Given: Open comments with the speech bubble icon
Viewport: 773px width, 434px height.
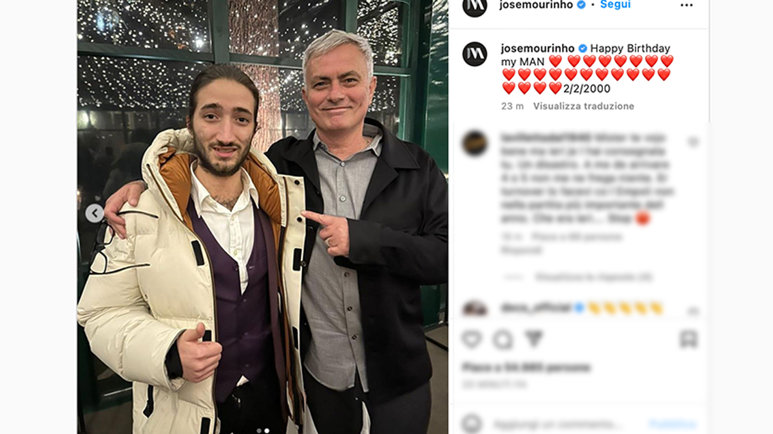Looking at the screenshot, I should (502, 339).
